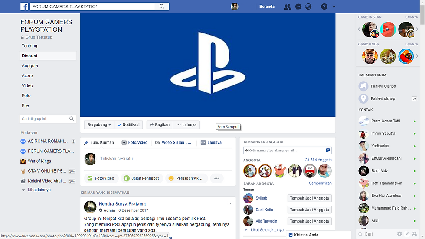
Task: Click the Foto/Video pill button
Action: point(101,178)
